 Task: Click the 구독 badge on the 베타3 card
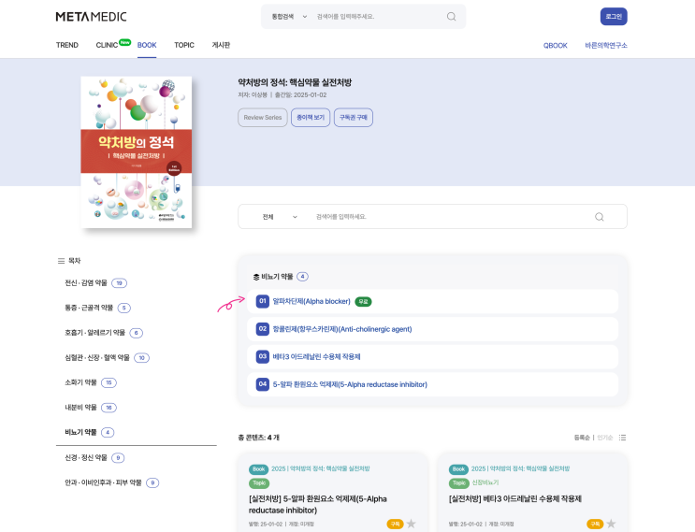click(x=595, y=524)
